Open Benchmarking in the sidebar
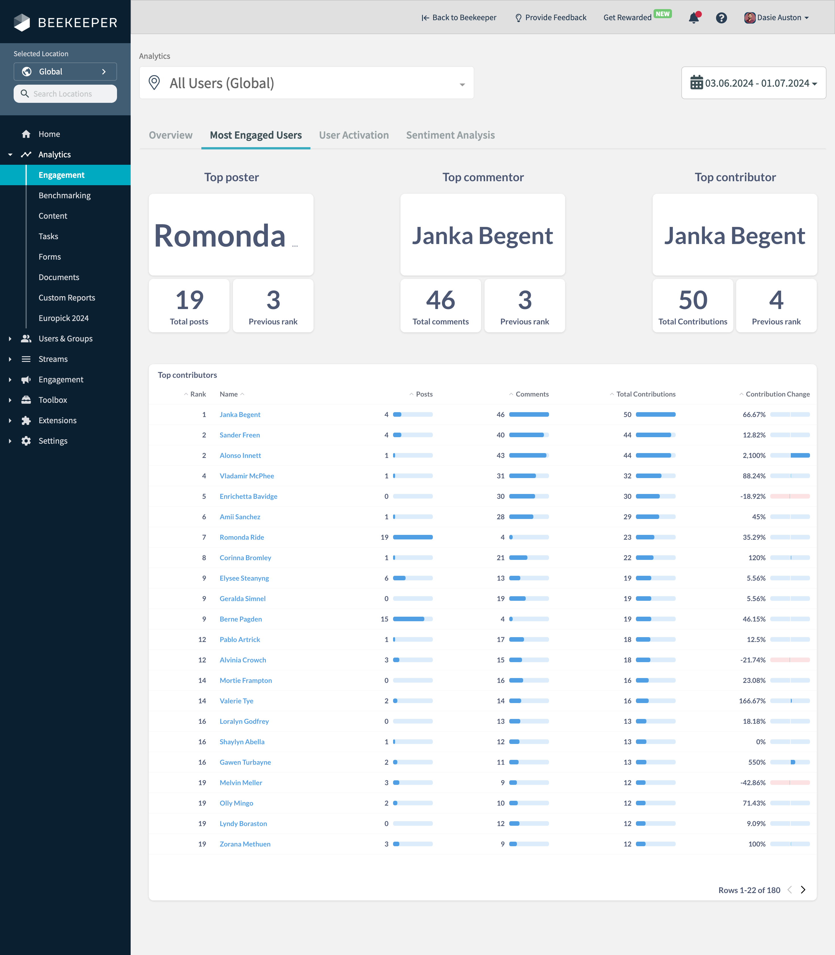This screenshot has width=835, height=955. pyautogui.click(x=65, y=195)
